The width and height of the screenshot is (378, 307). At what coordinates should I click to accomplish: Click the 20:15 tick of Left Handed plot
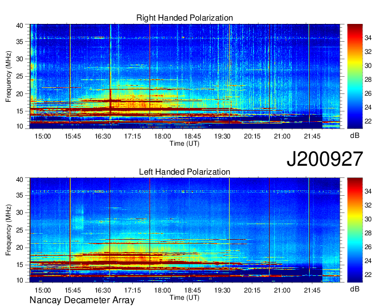tap(252, 290)
